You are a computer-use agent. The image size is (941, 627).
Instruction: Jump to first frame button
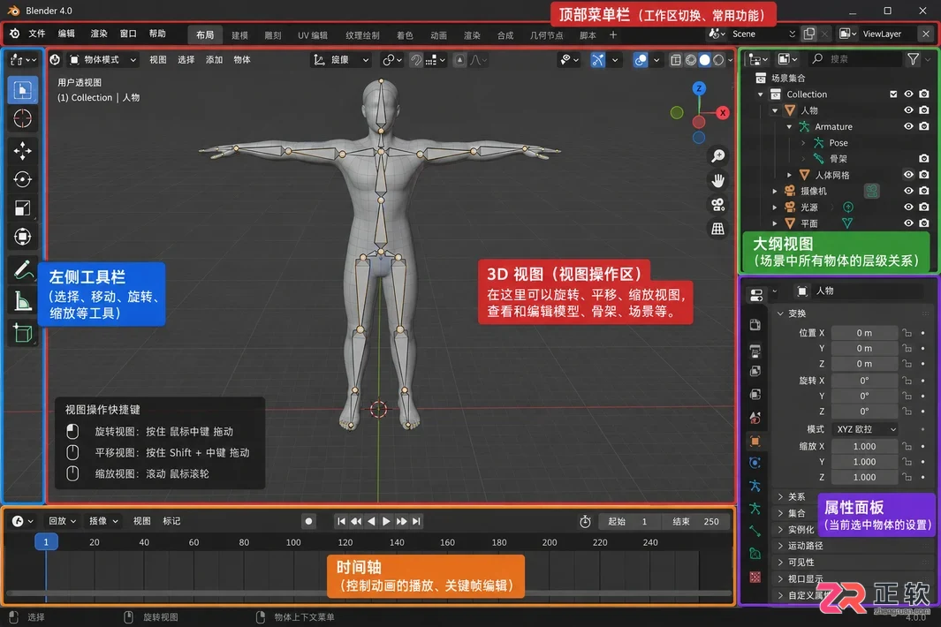point(341,521)
